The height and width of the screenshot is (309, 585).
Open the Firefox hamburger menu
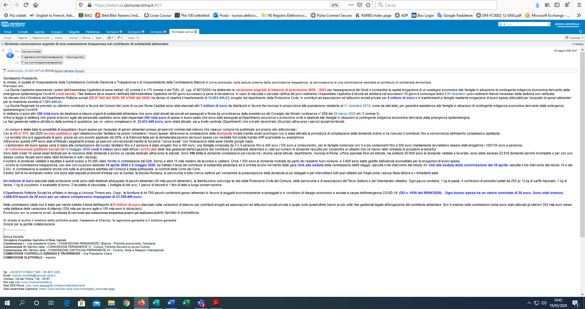coord(579,5)
